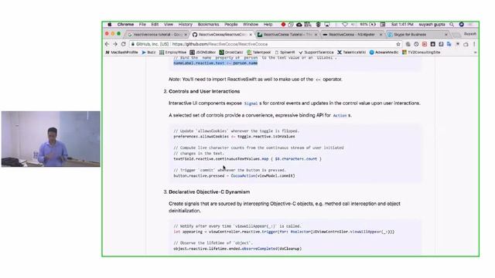Open TalenticaWiki bookmark

(x=351, y=53)
